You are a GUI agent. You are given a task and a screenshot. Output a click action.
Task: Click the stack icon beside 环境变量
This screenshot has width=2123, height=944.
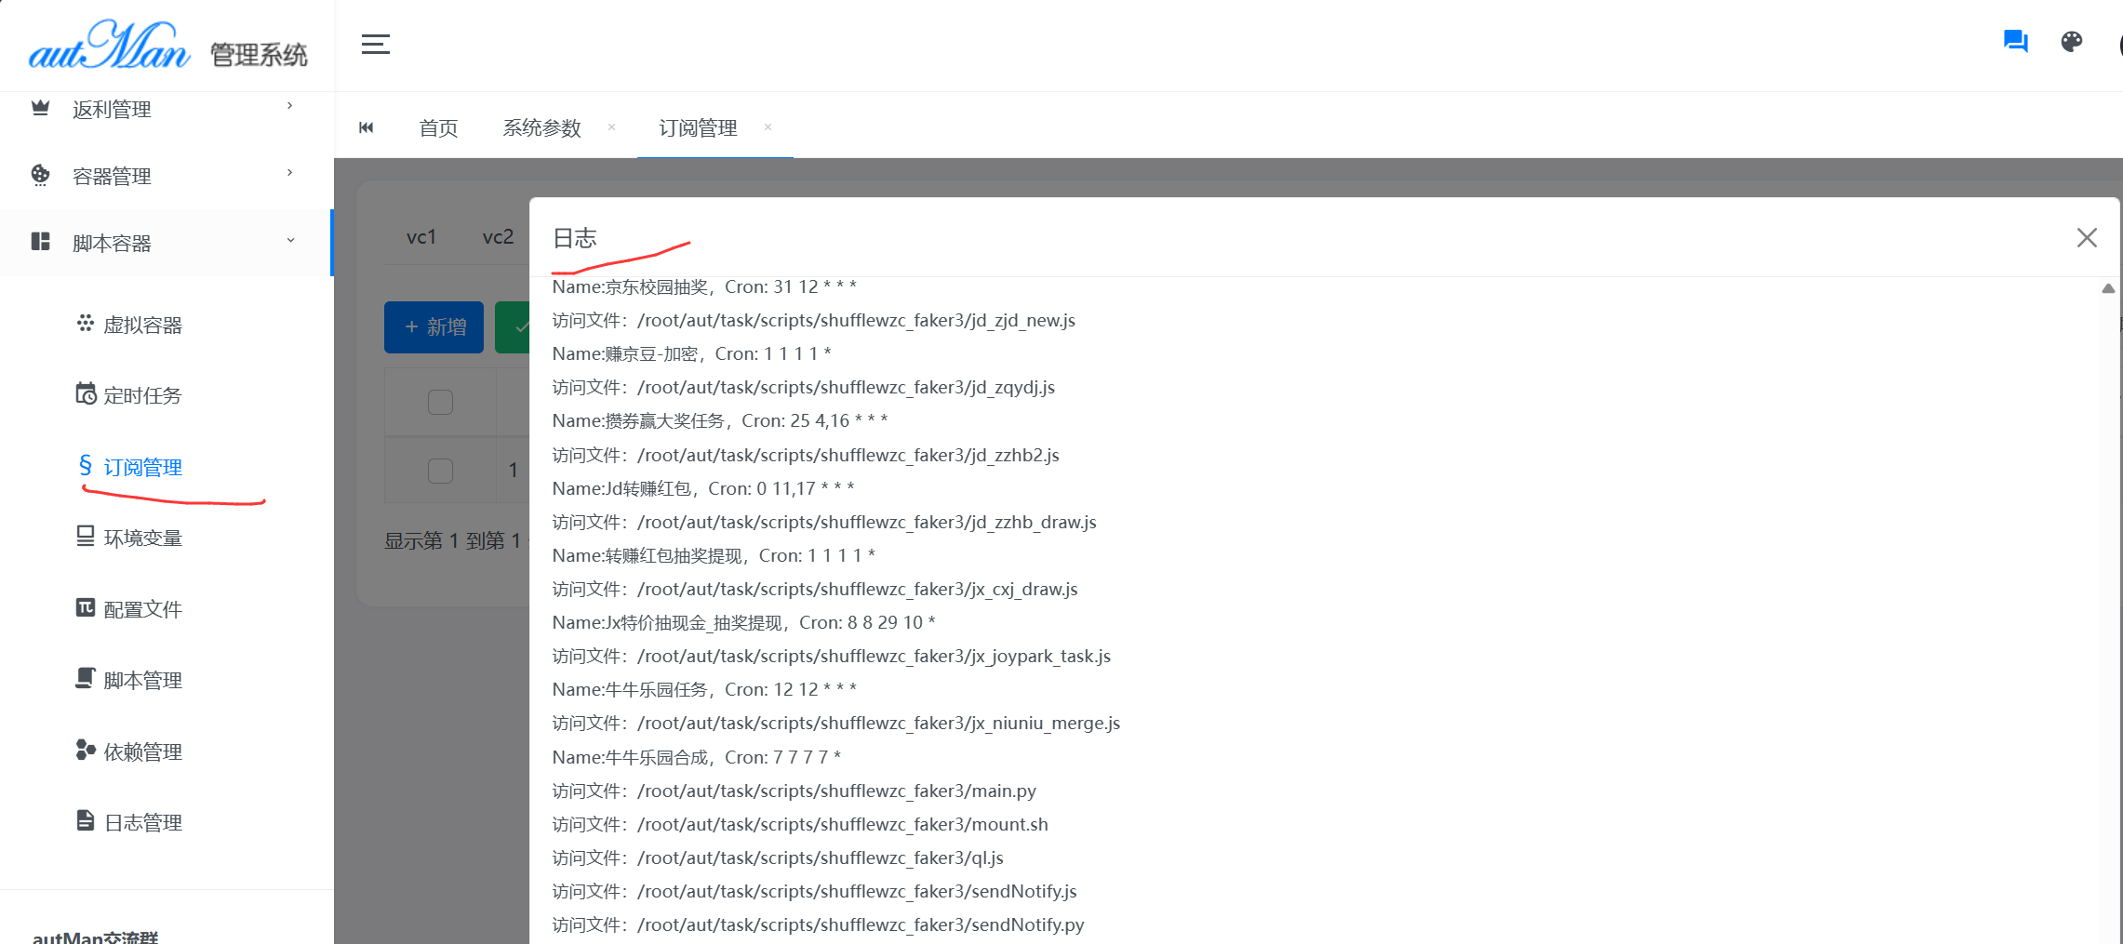tap(86, 536)
